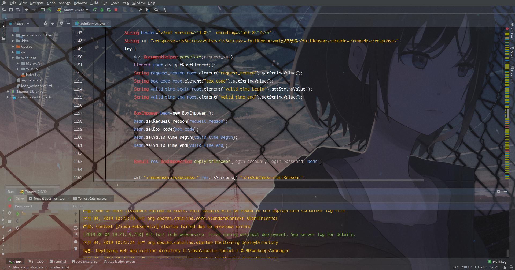Open the Favorites side panel

[x=3, y=245]
